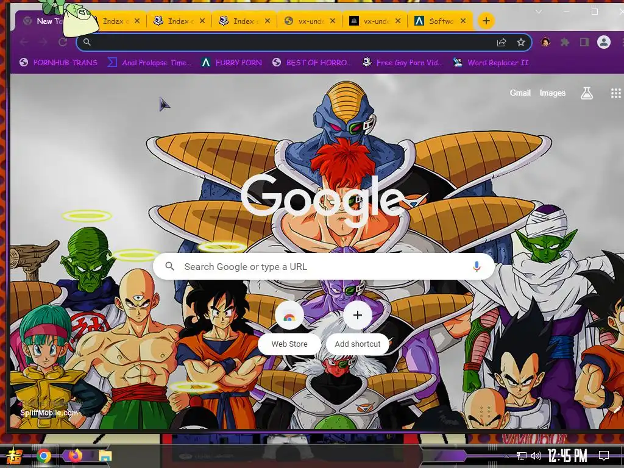
Task: Open the Windows Start menu
Action: pos(13,456)
